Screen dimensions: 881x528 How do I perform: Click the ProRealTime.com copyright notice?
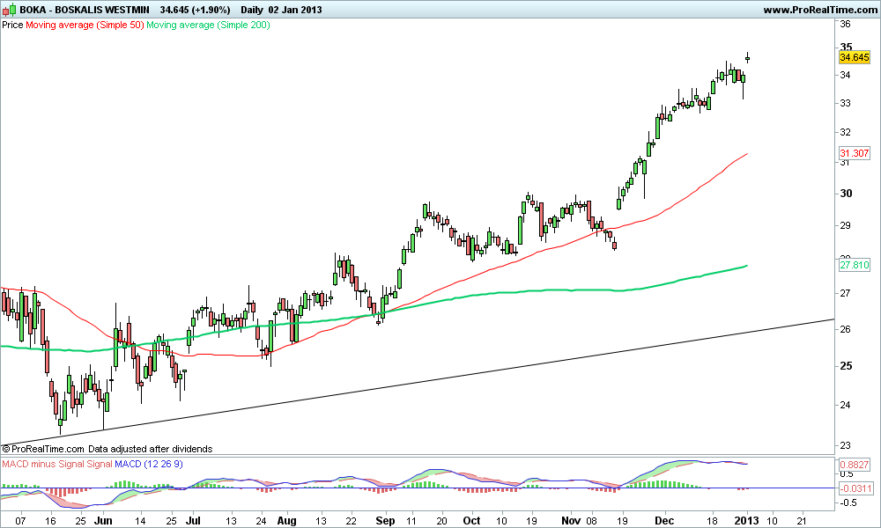(107, 449)
